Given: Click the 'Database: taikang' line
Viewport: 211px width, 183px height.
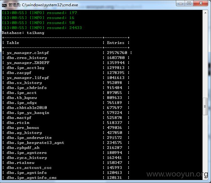Looking at the screenshot, I should [23, 33].
